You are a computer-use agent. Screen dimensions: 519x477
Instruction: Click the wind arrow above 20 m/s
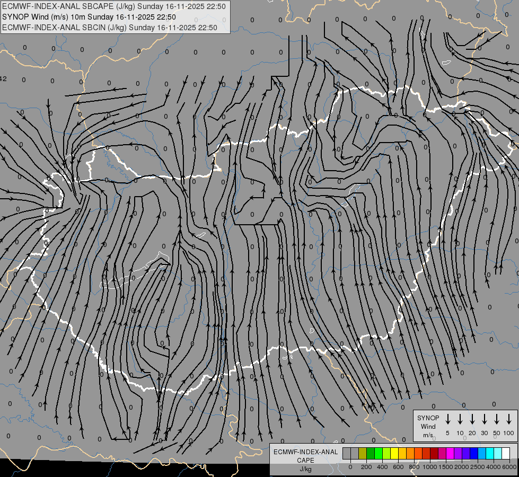tap(472, 419)
